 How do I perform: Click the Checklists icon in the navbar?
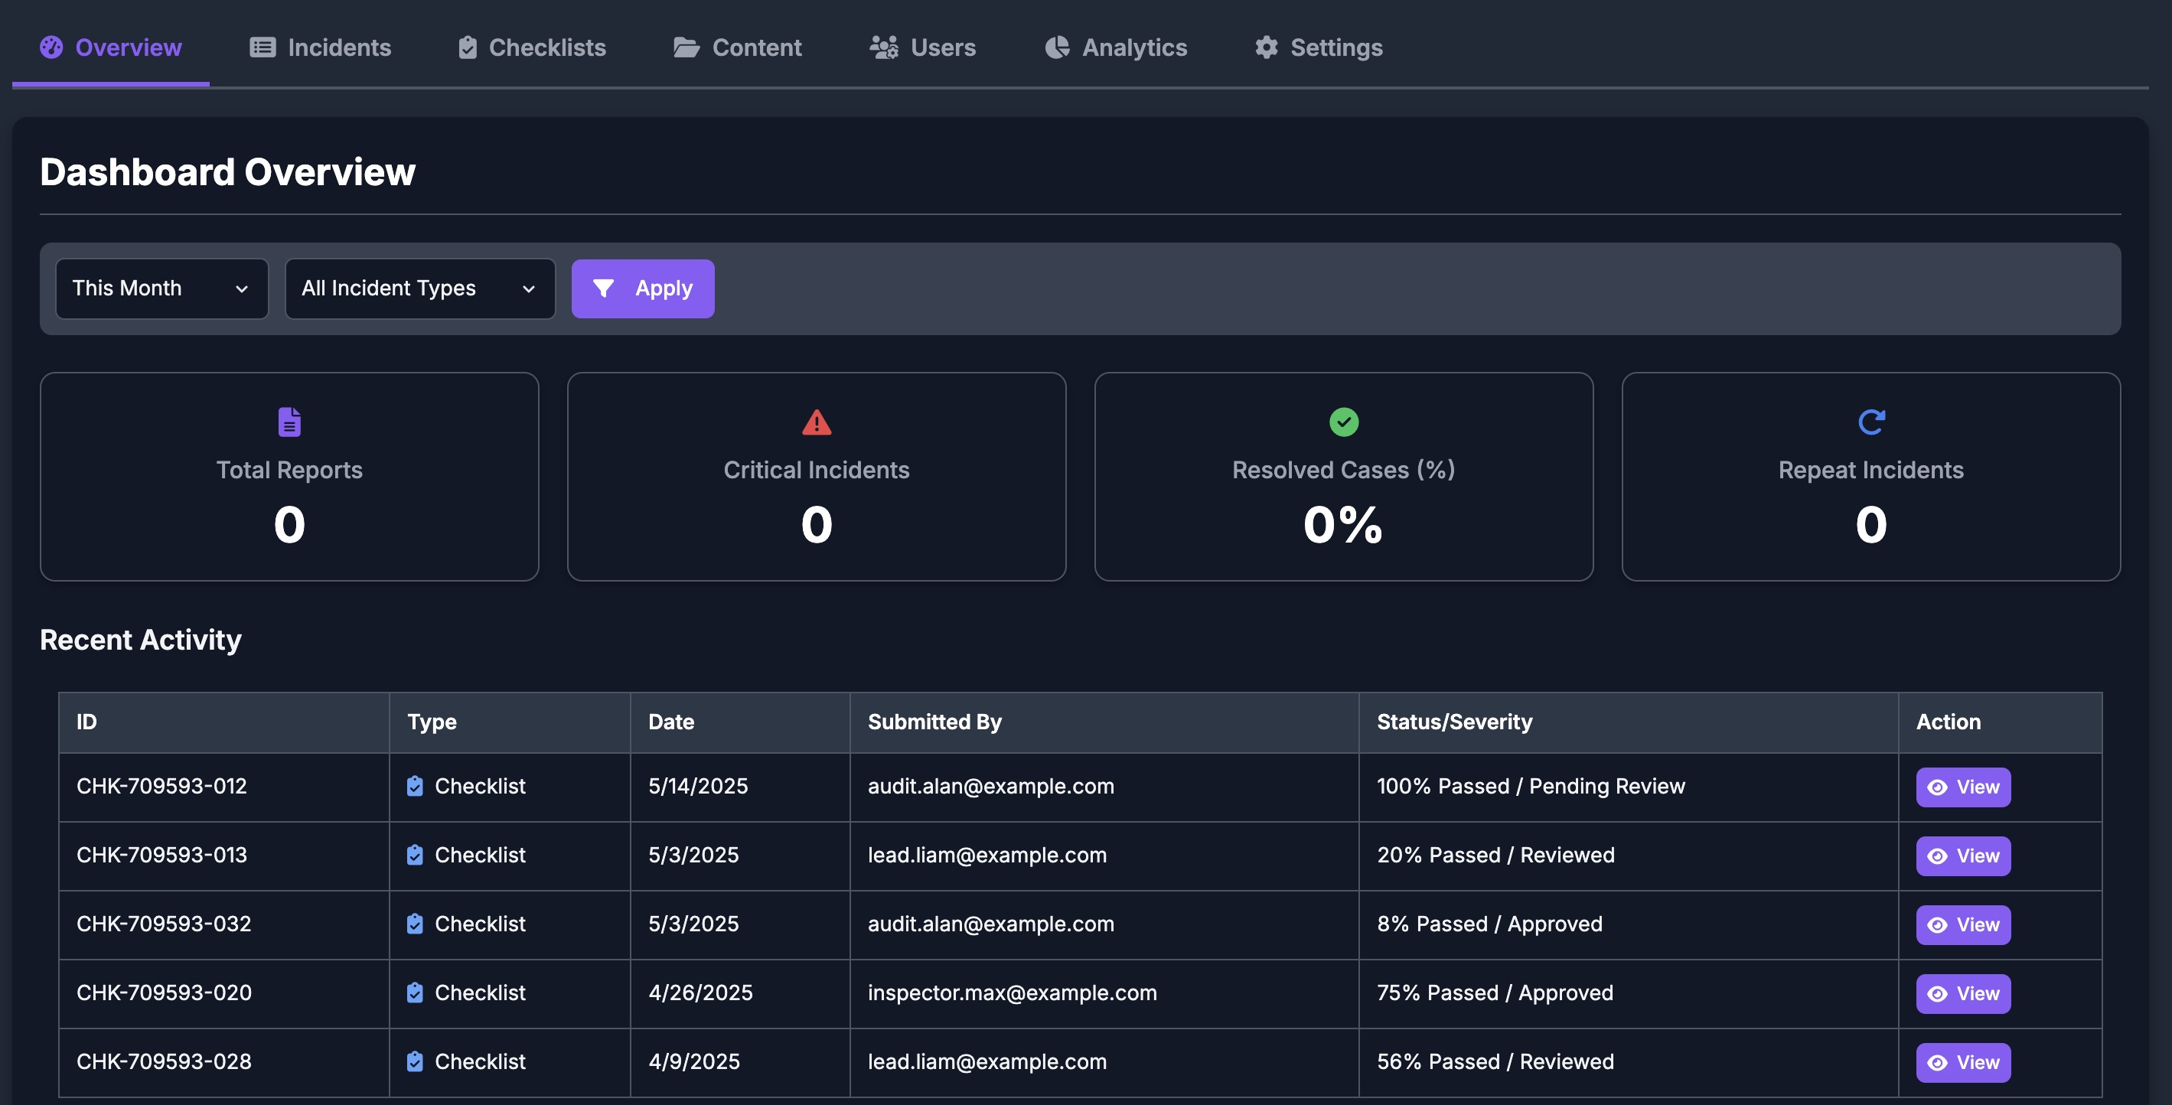(x=469, y=47)
